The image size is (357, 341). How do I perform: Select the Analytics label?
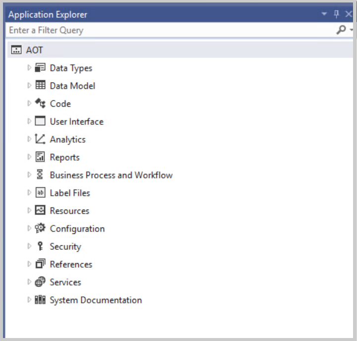coord(68,140)
